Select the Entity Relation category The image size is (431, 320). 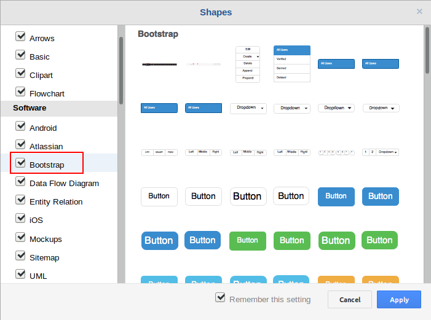(x=56, y=201)
